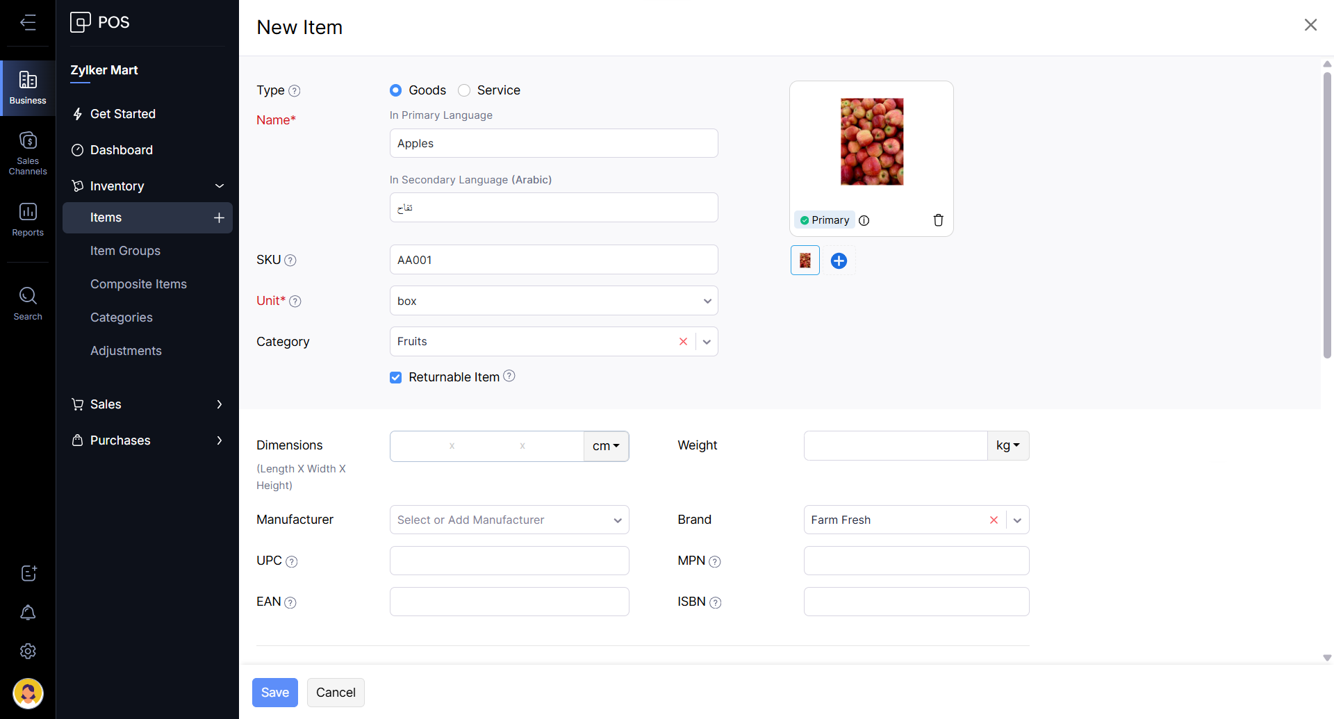The height and width of the screenshot is (719, 1334).
Task: Open settings gear in left rail
Action: (28, 651)
